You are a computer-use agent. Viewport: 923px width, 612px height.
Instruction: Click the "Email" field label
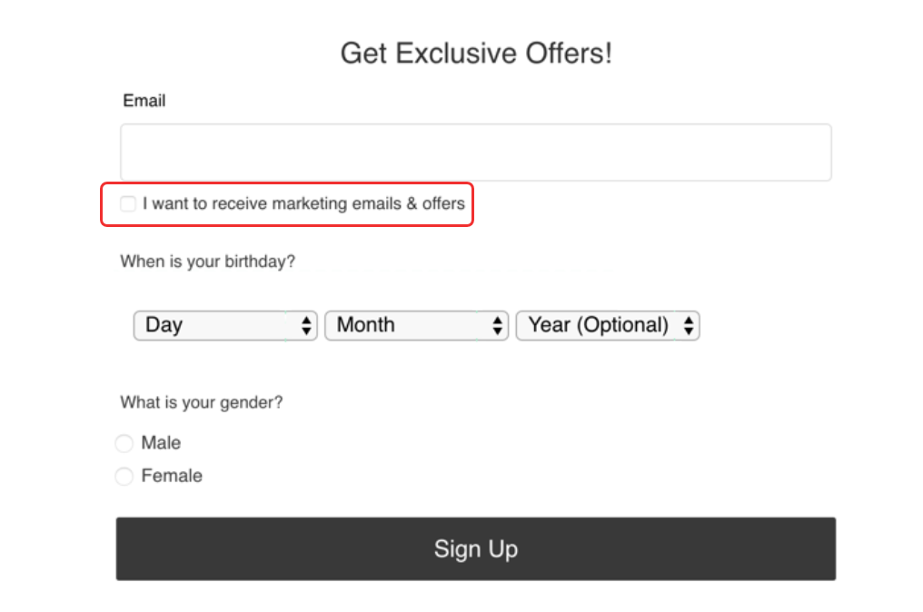click(x=144, y=101)
